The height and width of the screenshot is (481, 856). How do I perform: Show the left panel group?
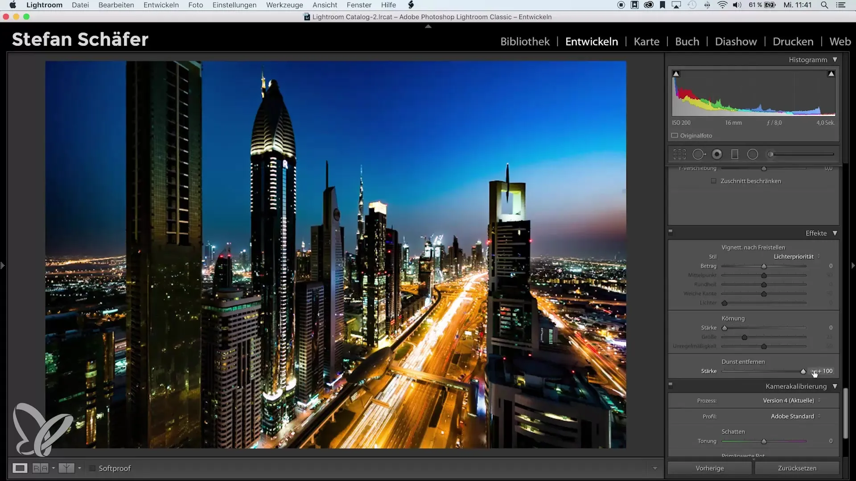(3, 266)
